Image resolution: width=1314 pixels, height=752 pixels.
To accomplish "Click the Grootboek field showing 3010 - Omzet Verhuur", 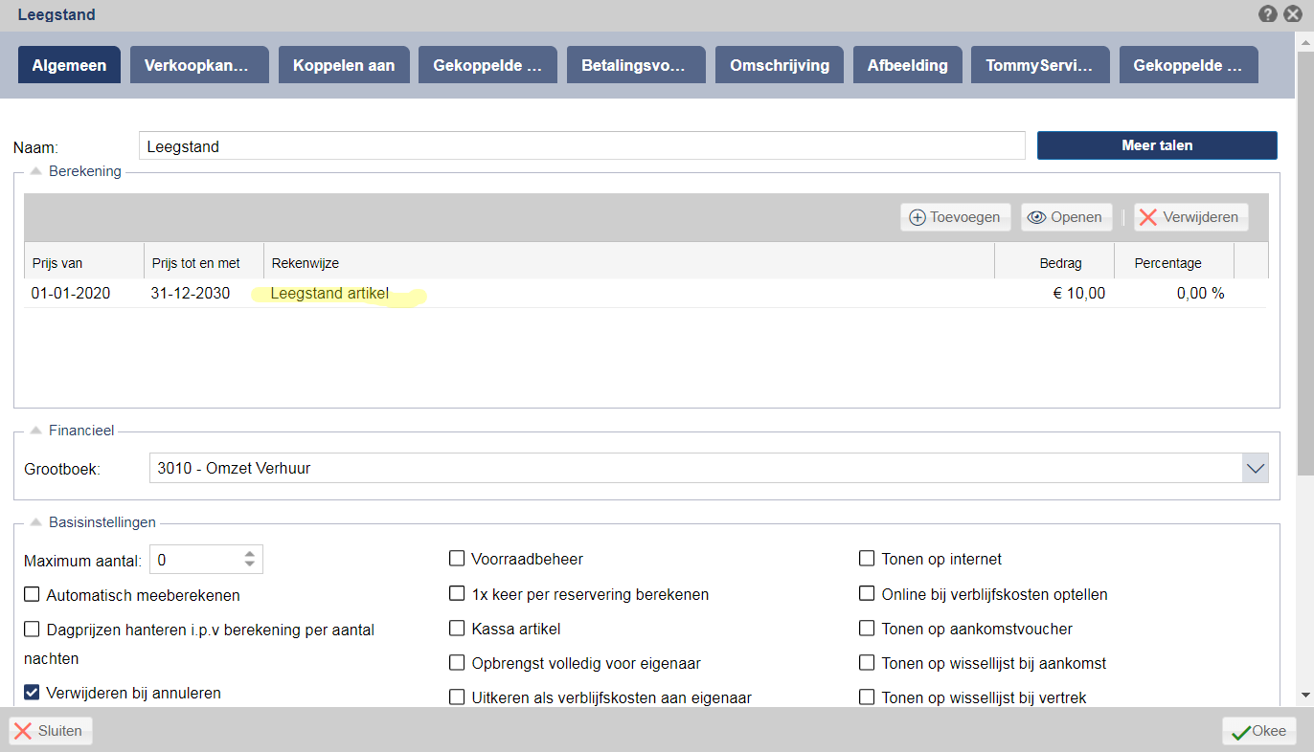I will (x=696, y=469).
